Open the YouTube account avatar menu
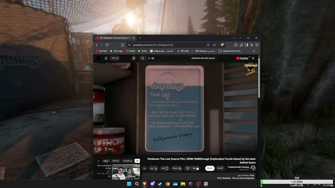 98,58
